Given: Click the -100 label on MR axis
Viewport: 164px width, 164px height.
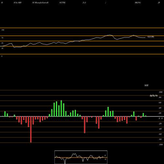Looking at the screenshot, I should 161,145.
